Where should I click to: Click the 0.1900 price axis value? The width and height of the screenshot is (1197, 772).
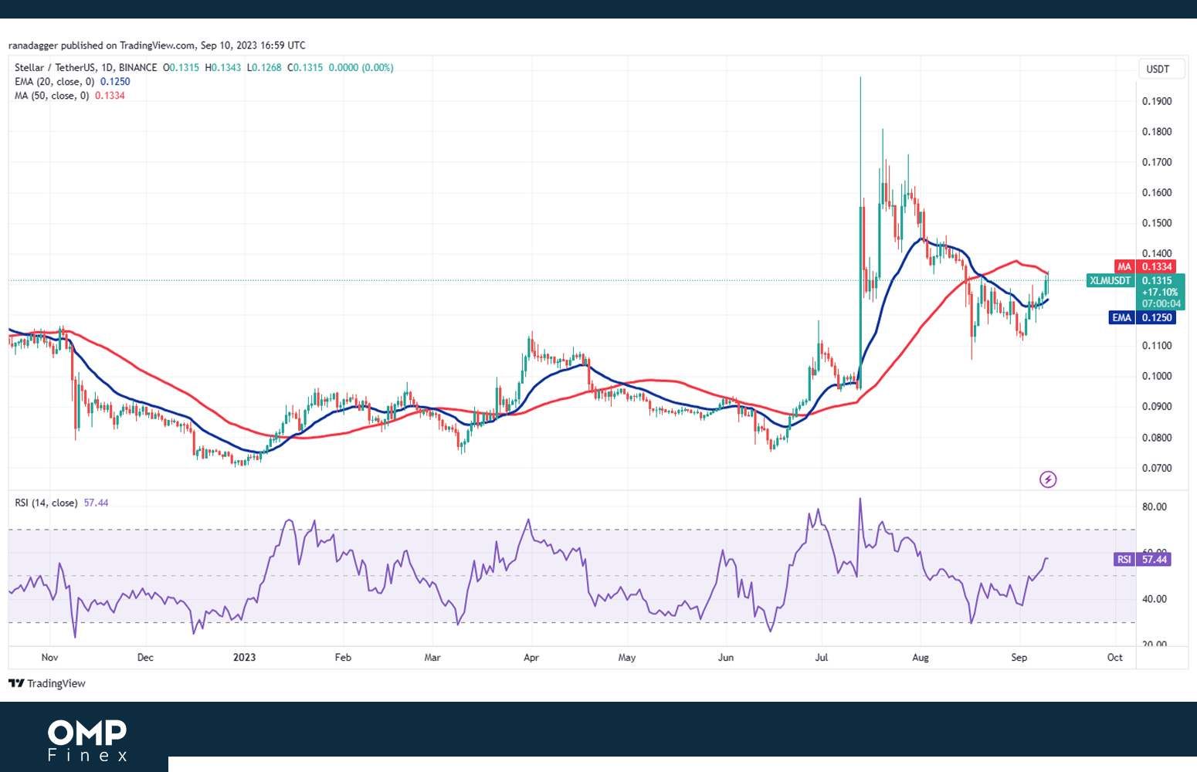tap(1157, 101)
